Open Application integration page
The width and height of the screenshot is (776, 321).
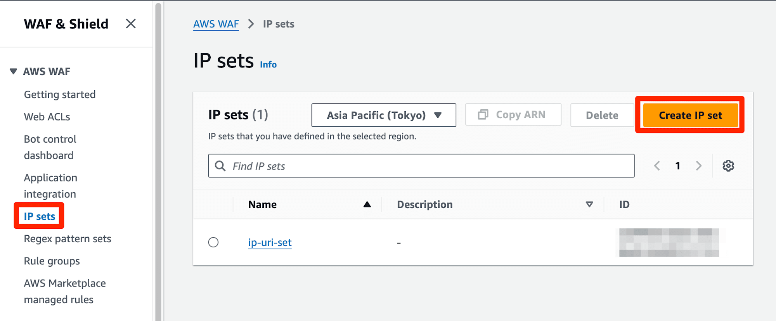[x=50, y=186]
